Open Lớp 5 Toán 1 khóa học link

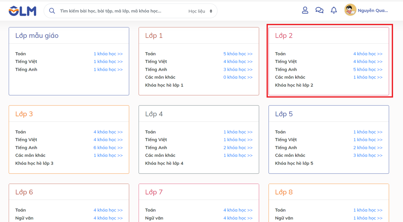coord(368,132)
